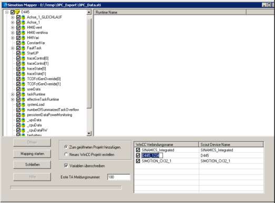
Task: Toggle the ConstantVar checkbox
Action: (18, 43)
